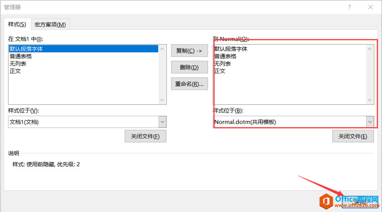
Task: Select 无列表 in the Normal list
Action: (290, 64)
